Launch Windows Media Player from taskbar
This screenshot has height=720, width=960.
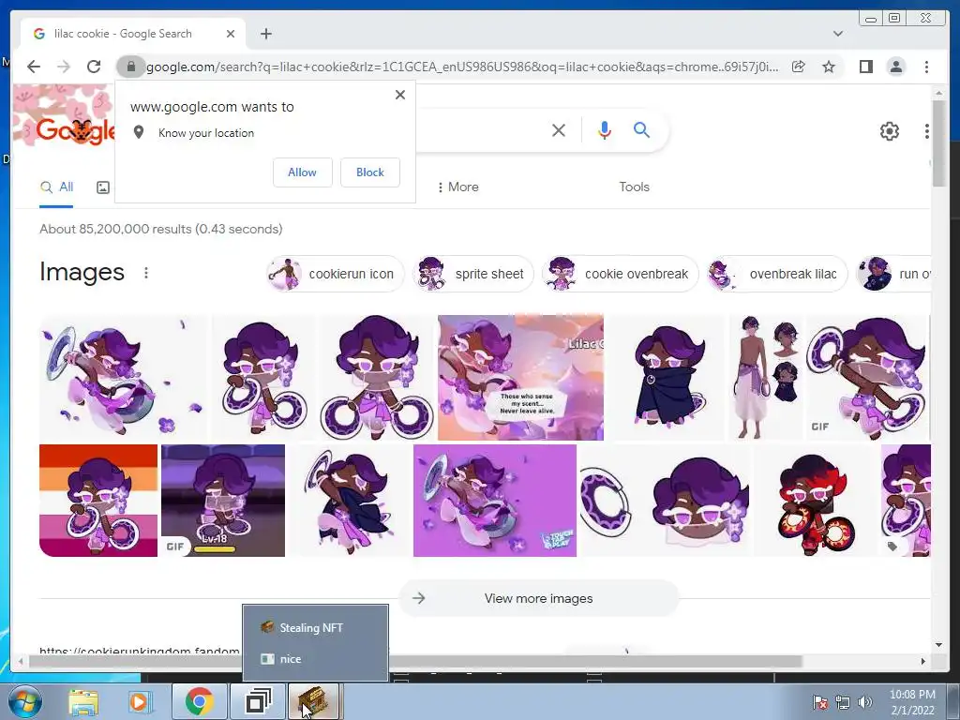139,701
